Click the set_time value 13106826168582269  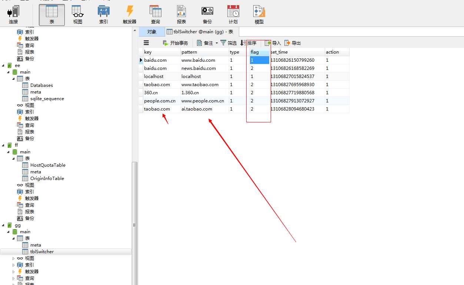pyautogui.click(x=297, y=68)
